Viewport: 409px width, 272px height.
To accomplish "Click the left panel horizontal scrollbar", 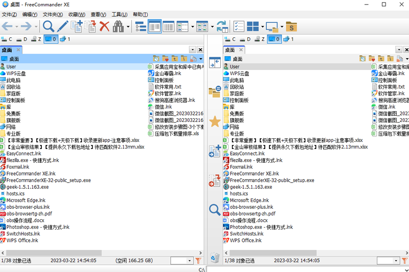I will (x=101, y=253).
